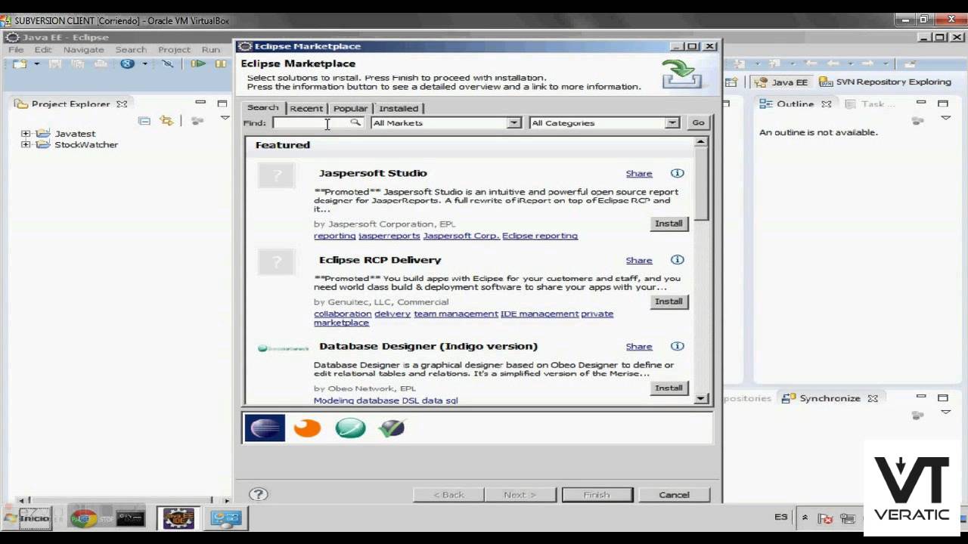
Task: Click the 'team management' tag link
Action: point(455,314)
